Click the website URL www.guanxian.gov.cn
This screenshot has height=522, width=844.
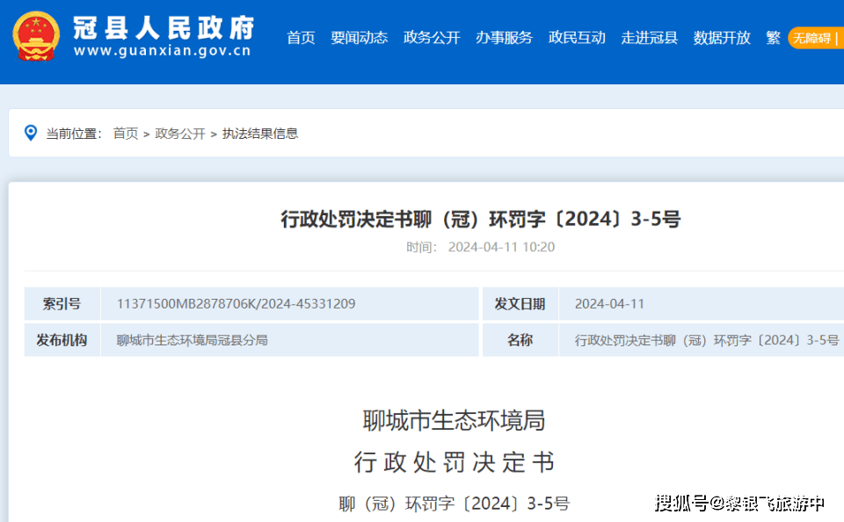(164, 52)
